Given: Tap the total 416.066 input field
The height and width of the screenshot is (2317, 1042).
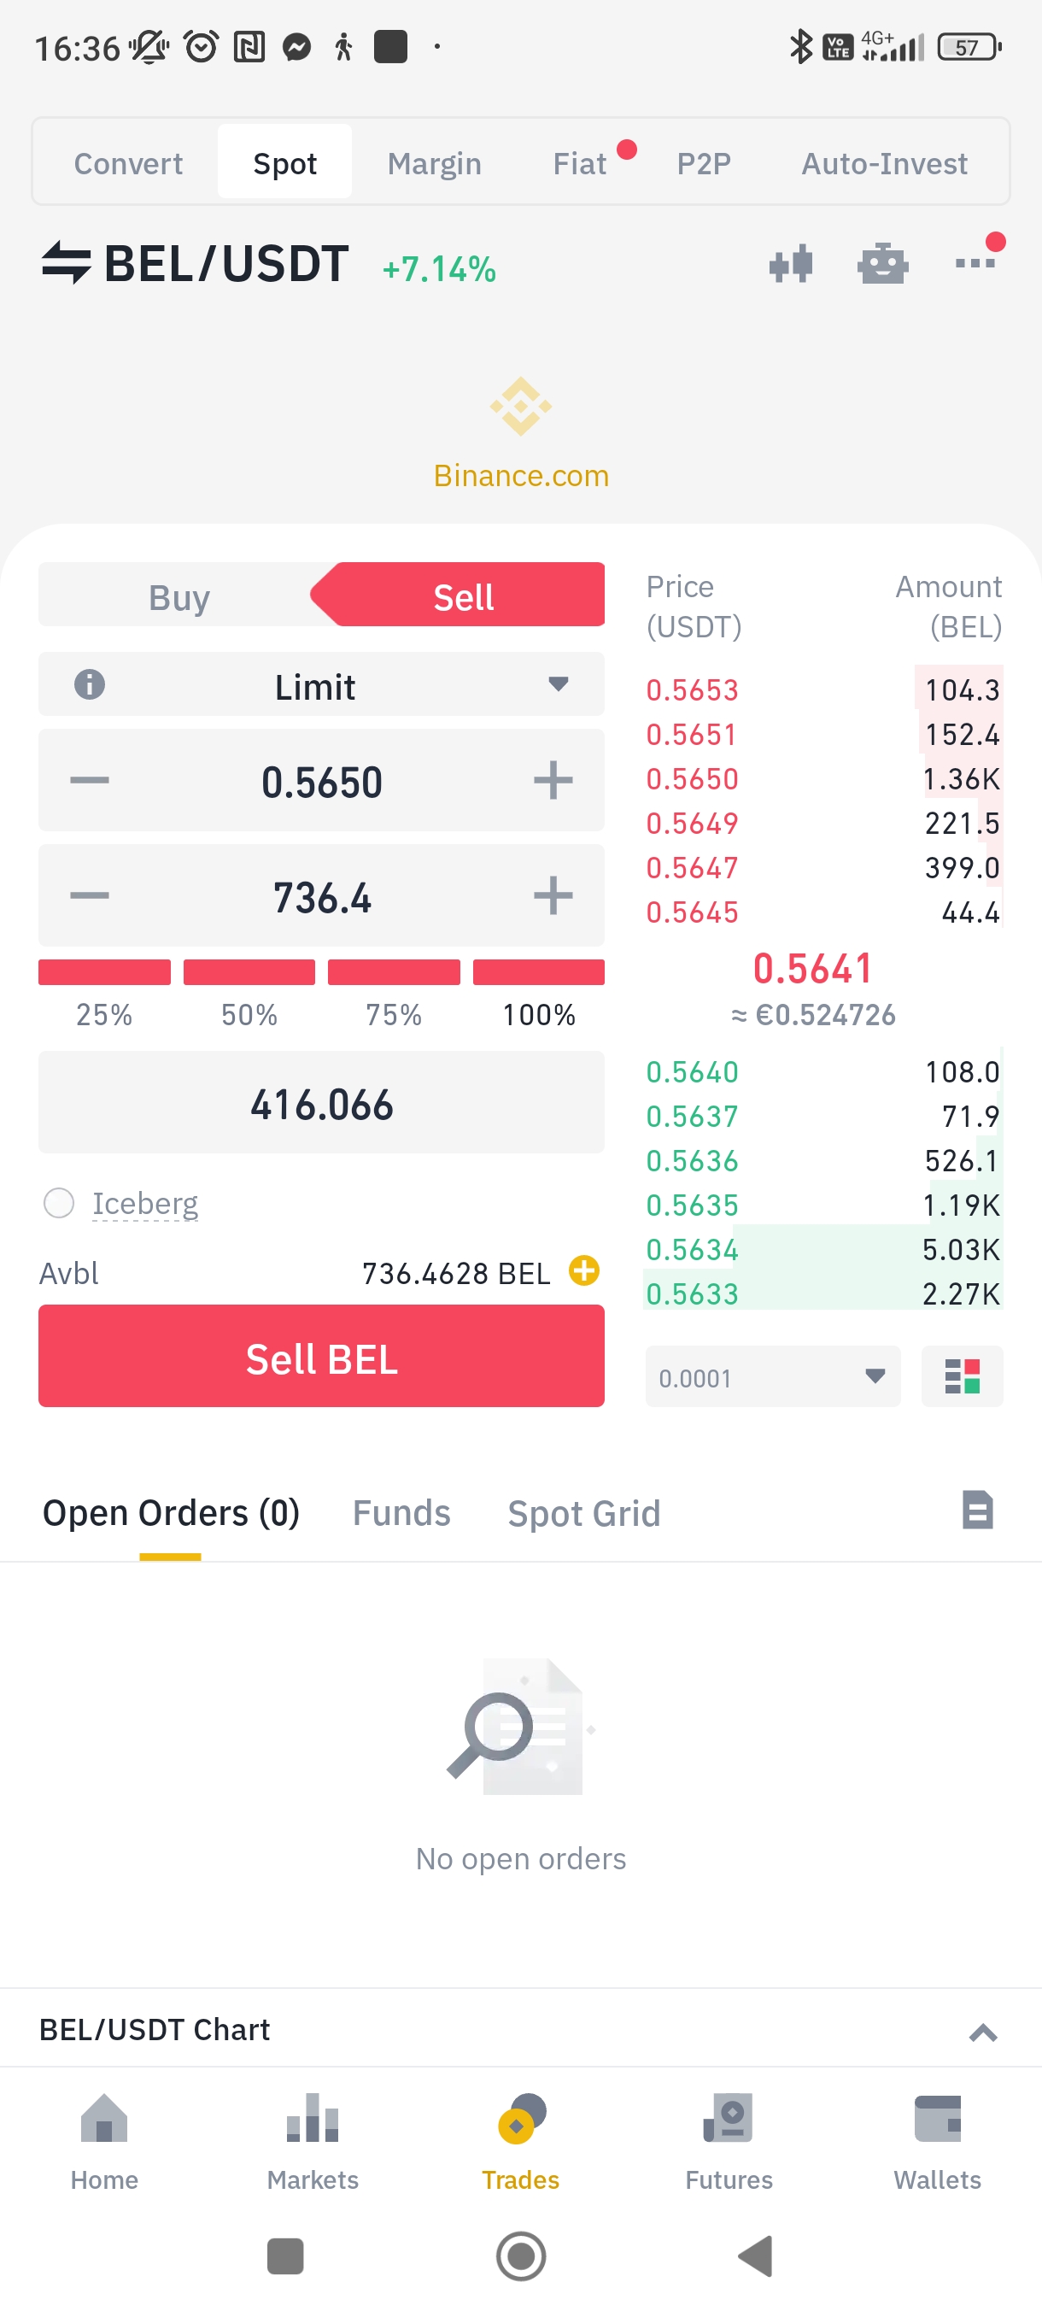Looking at the screenshot, I should click(x=321, y=1104).
